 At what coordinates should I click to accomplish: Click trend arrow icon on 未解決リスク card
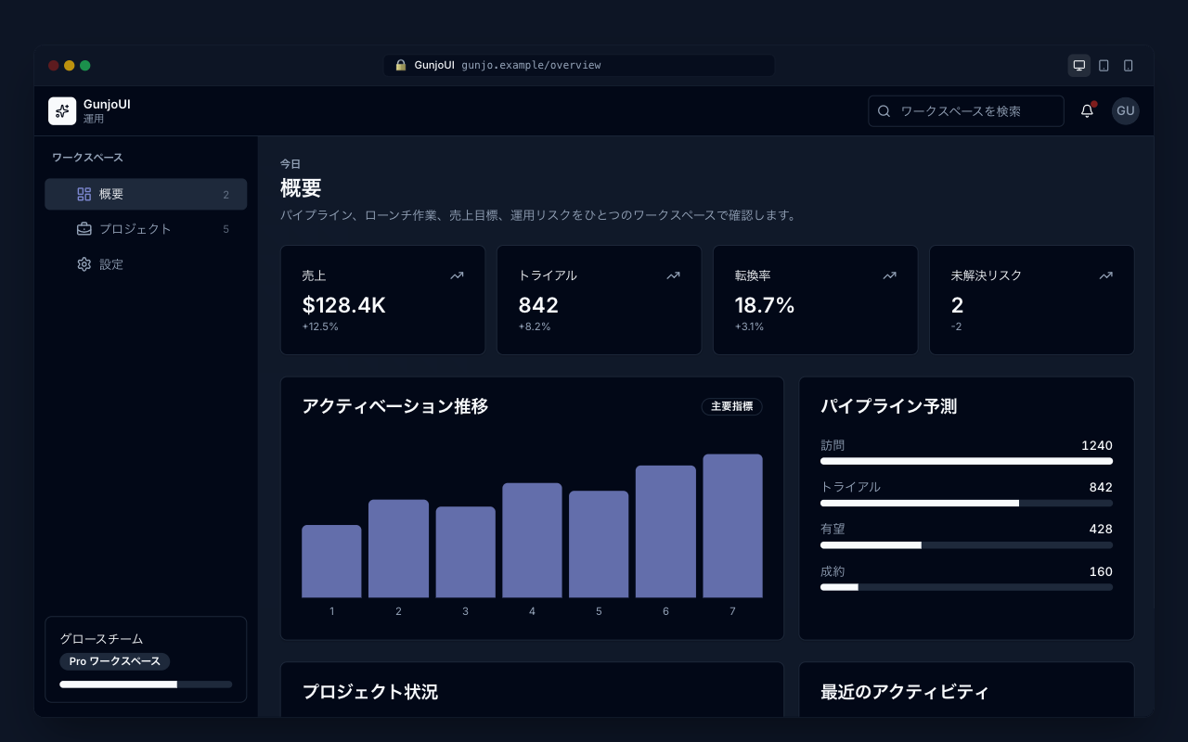click(1105, 275)
